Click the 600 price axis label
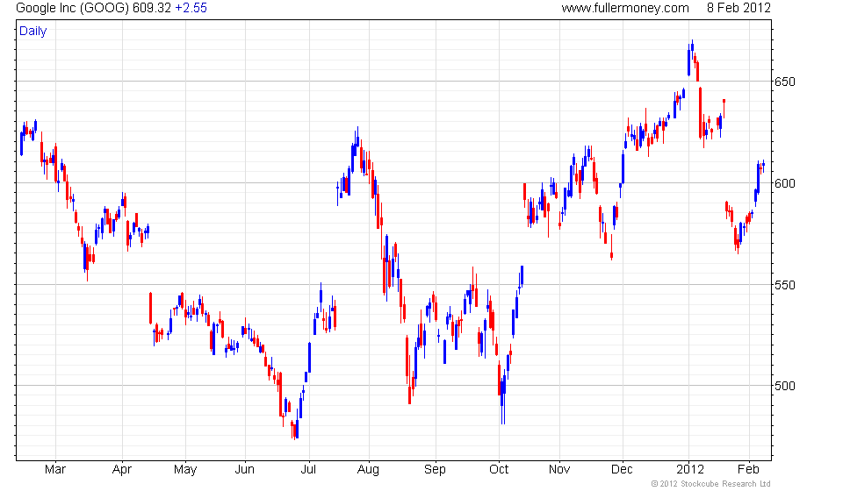 (784, 183)
